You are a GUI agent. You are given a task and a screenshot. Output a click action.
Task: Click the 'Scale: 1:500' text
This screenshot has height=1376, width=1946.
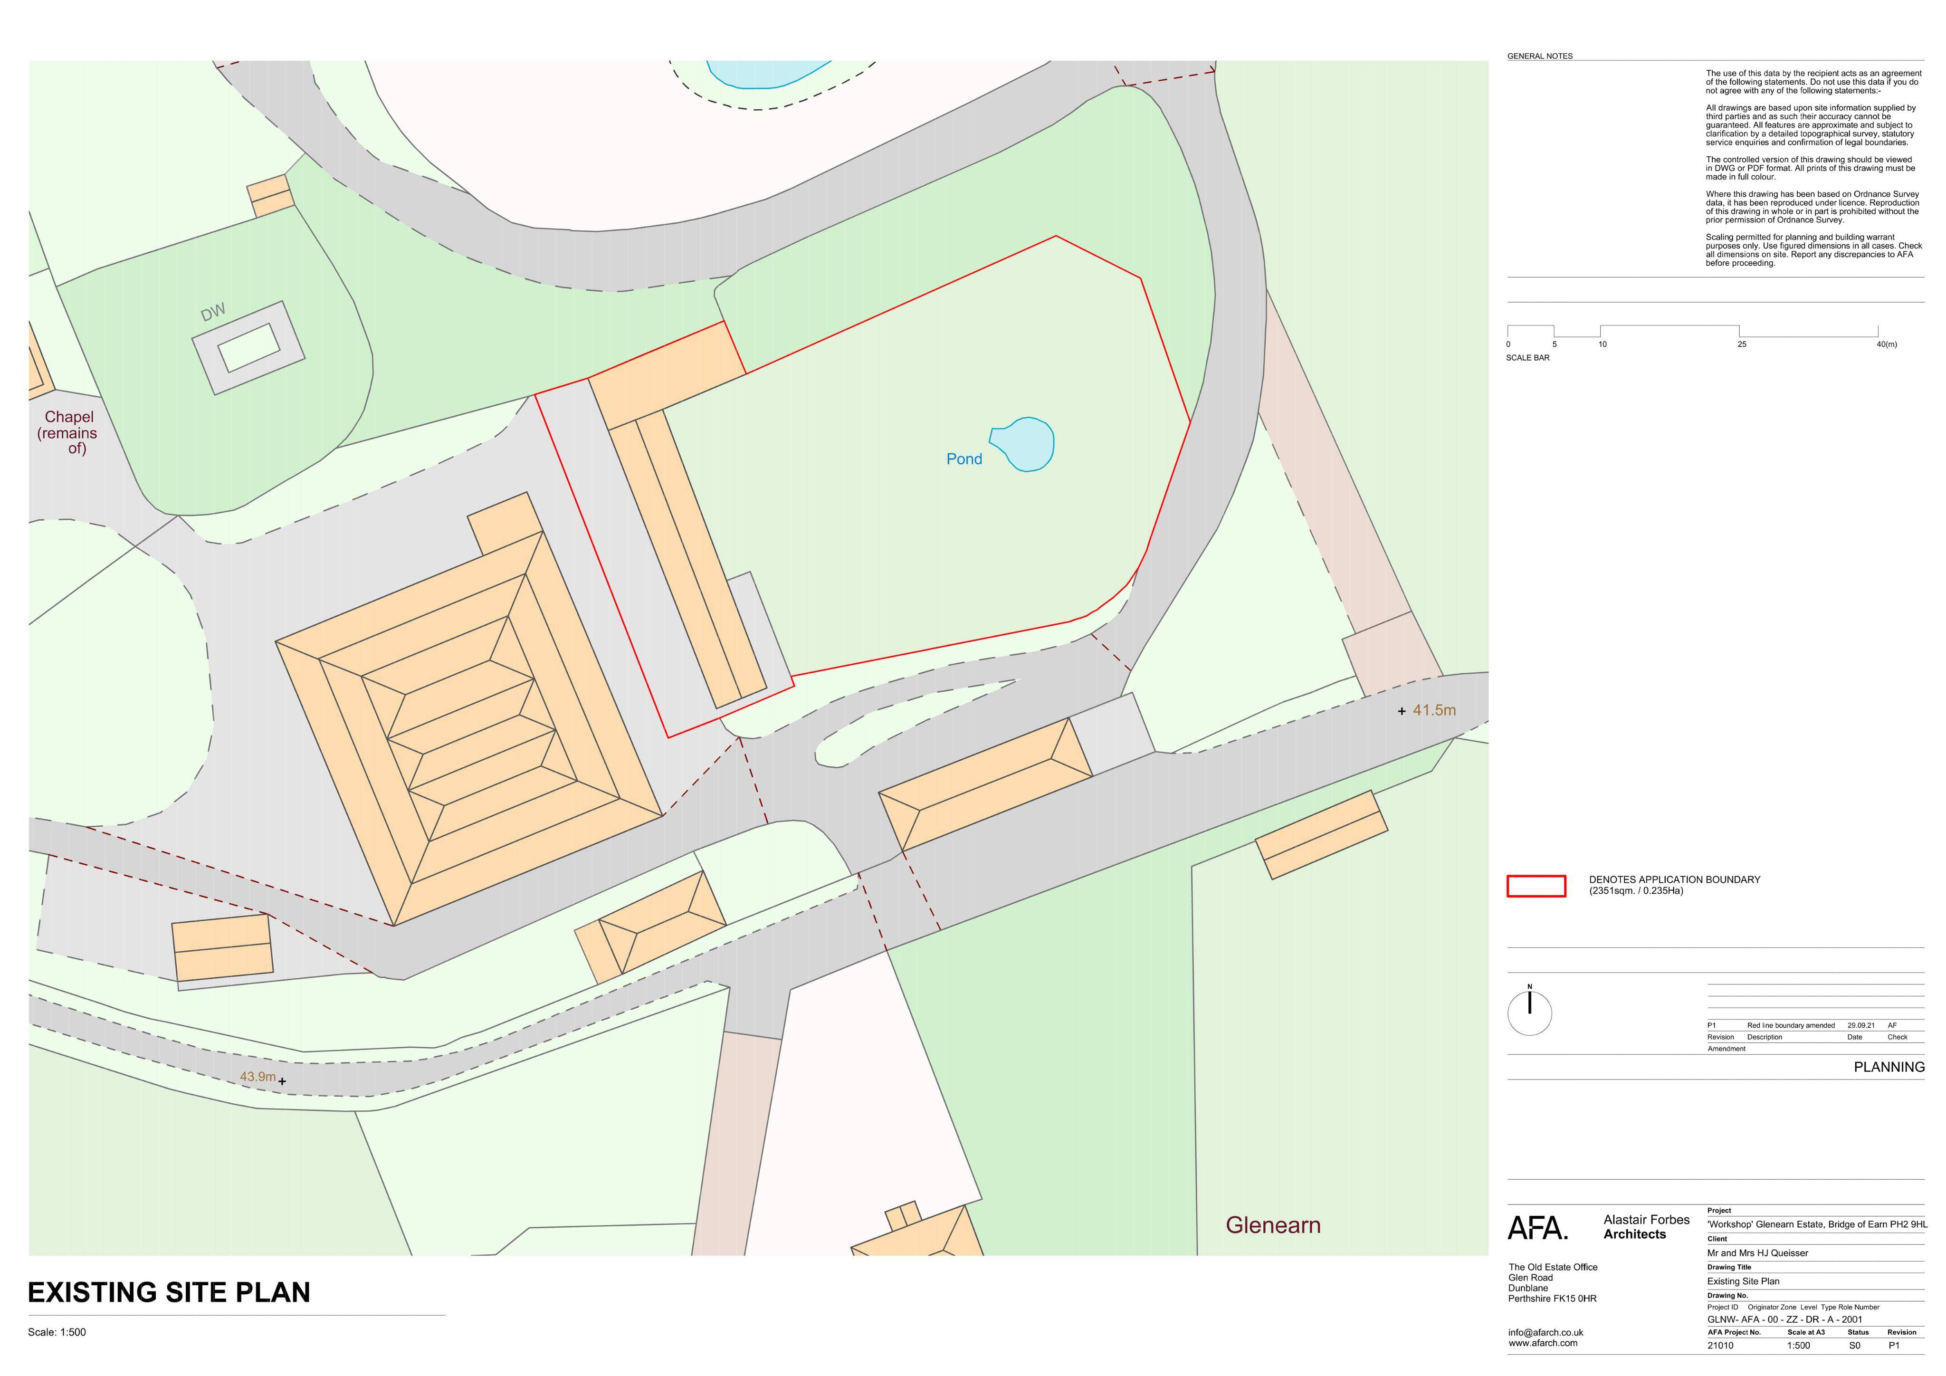[57, 1332]
